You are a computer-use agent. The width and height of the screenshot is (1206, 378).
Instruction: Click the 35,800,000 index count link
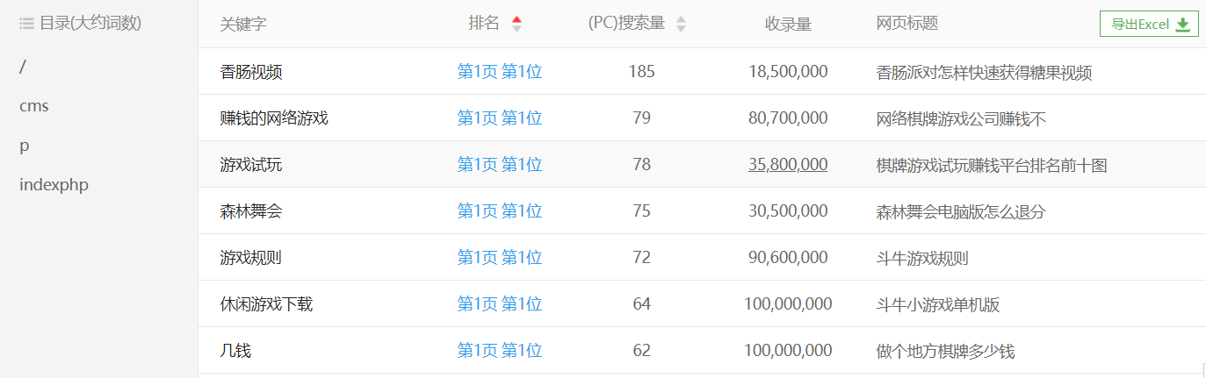pos(788,165)
